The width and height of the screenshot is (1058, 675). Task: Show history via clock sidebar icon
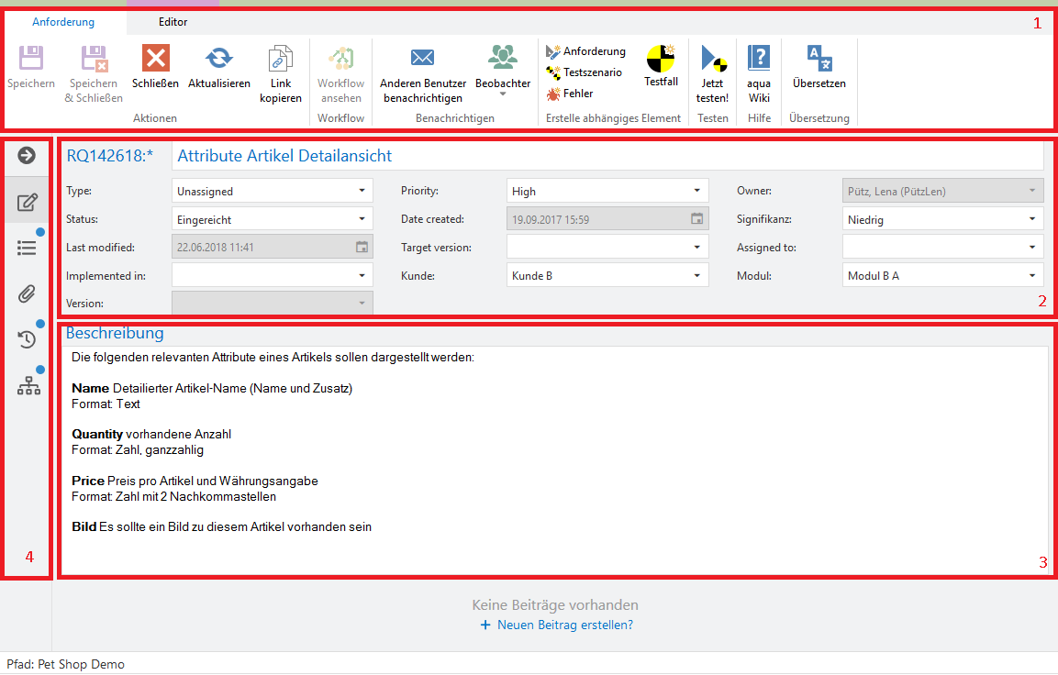[x=28, y=339]
